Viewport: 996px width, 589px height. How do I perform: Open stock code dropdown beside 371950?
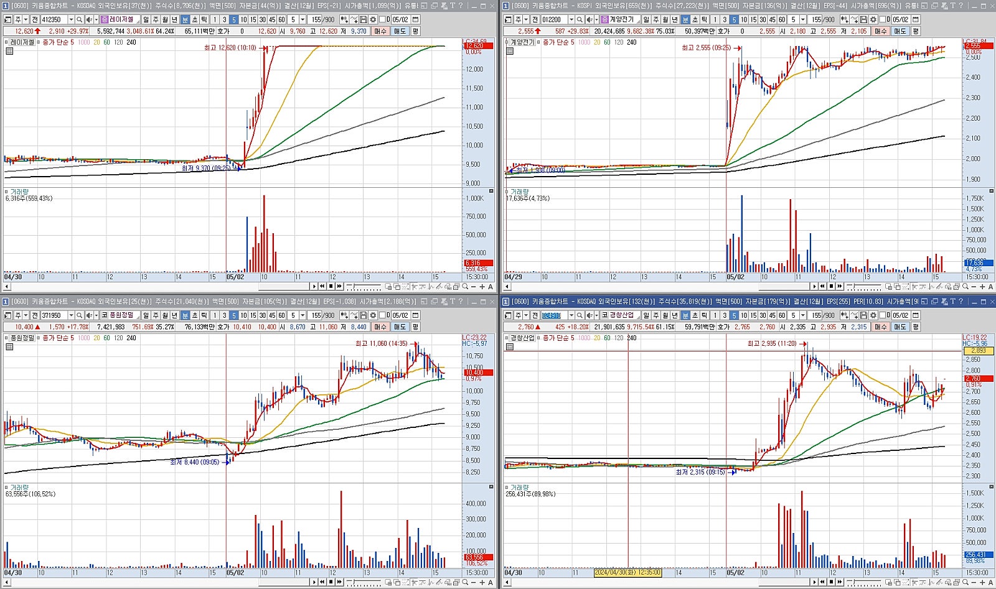pyautogui.click(x=71, y=315)
